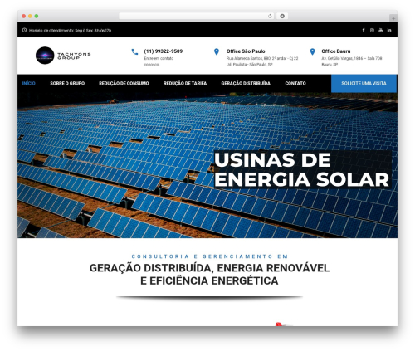This screenshot has height=351, width=415.
Task: Click the Tachyons Group round logo
Action: 45,56
